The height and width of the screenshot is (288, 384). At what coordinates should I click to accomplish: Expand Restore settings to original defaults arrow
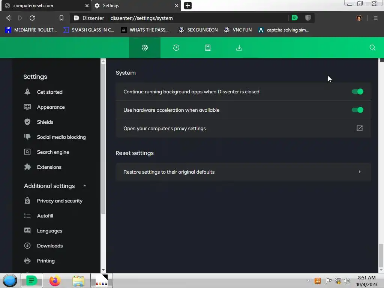(x=360, y=172)
